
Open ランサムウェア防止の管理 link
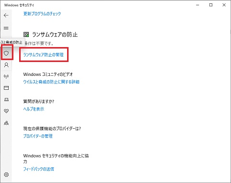pyautogui.click(x=44, y=55)
